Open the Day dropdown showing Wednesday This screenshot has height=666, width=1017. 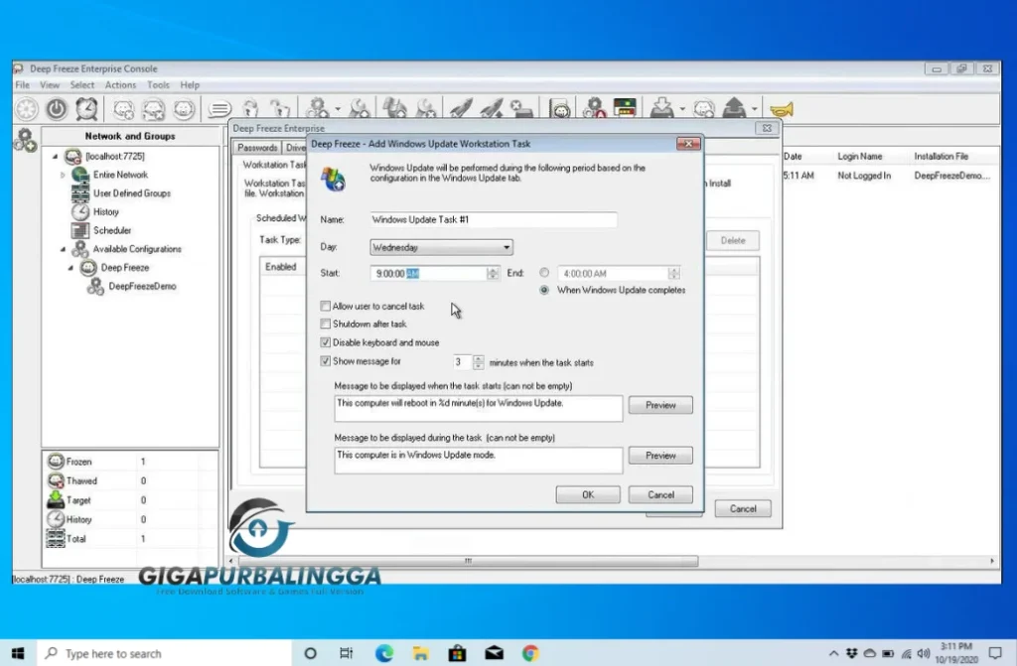pyautogui.click(x=441, y=247)
